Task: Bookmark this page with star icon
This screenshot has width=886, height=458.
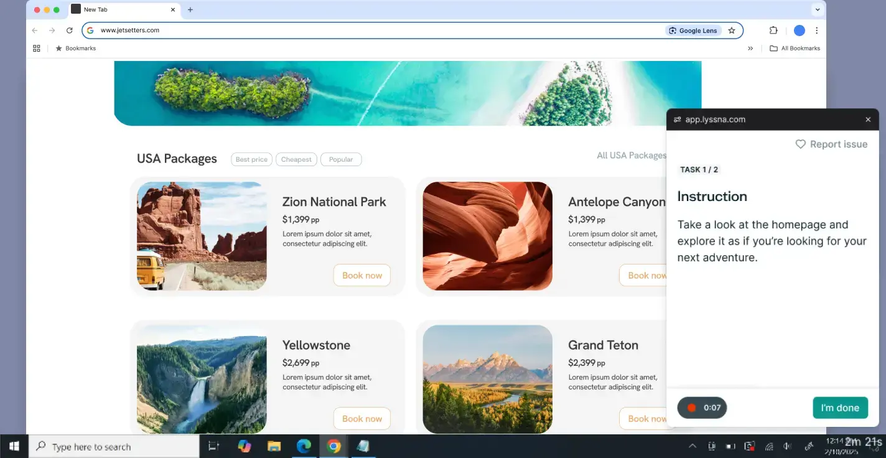Action: click(732, 30)
